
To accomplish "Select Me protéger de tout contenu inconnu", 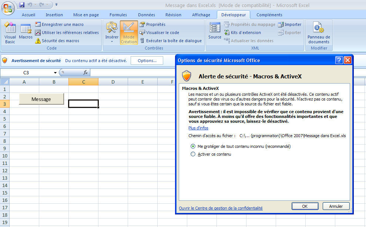I will point(193,146).
